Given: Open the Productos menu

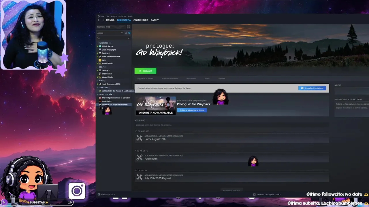Looking at the screenshot, I should 122,16.
